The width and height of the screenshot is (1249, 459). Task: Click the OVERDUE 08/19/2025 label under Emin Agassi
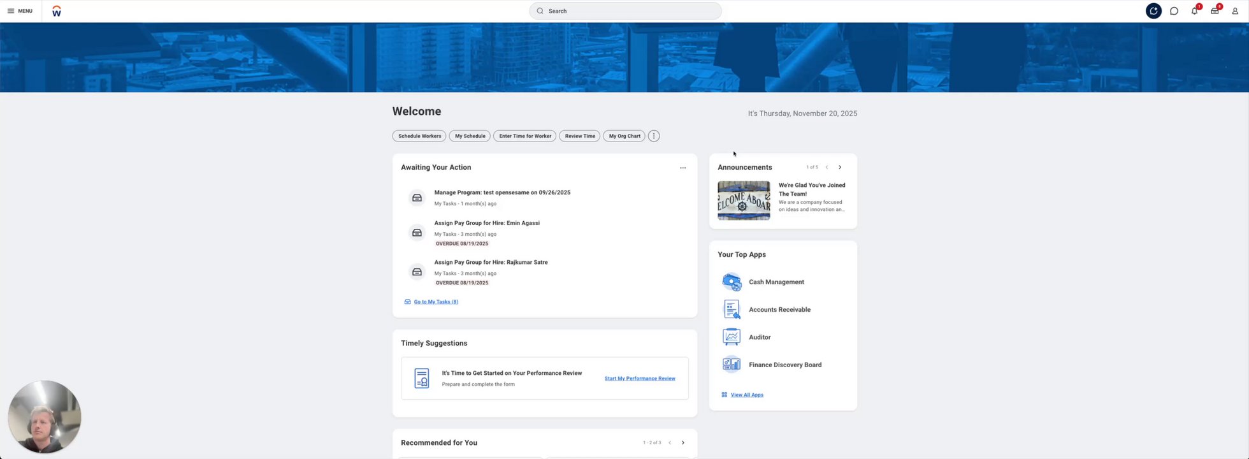[462, 244]
